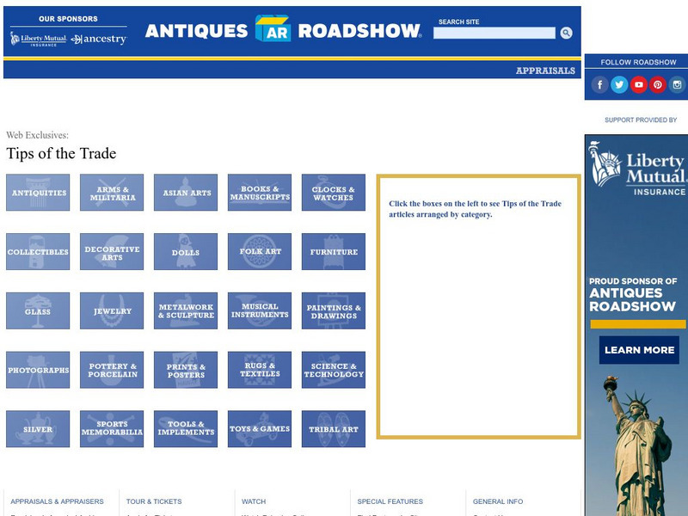
Task: Click the Our Sponsors header label
Action: coord(68,19)
